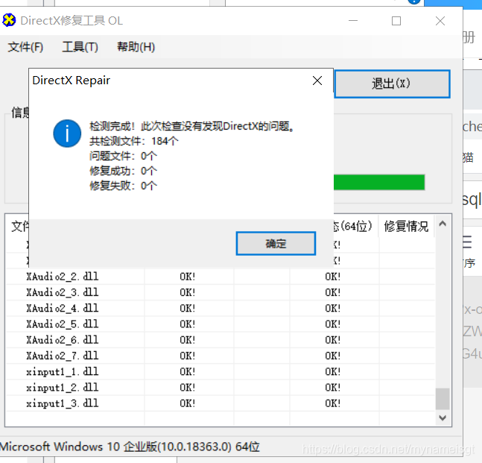482x463 pixels.
Task: Click the file list scroll up arrow
Action: tap(443, 224)
